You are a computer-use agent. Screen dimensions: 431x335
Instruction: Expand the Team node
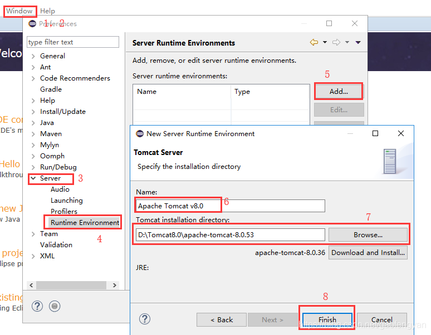[x=33, y=234]
